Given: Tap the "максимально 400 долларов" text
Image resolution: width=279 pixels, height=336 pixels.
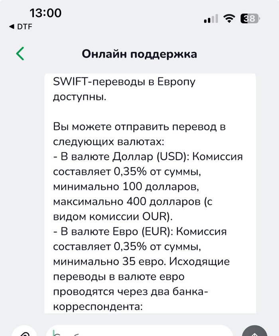Looking at the screenshot, I should click(127, 202).
